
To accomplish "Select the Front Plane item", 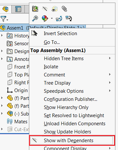I will click(18, 67).
